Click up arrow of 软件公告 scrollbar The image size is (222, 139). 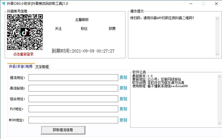[219, 77]
